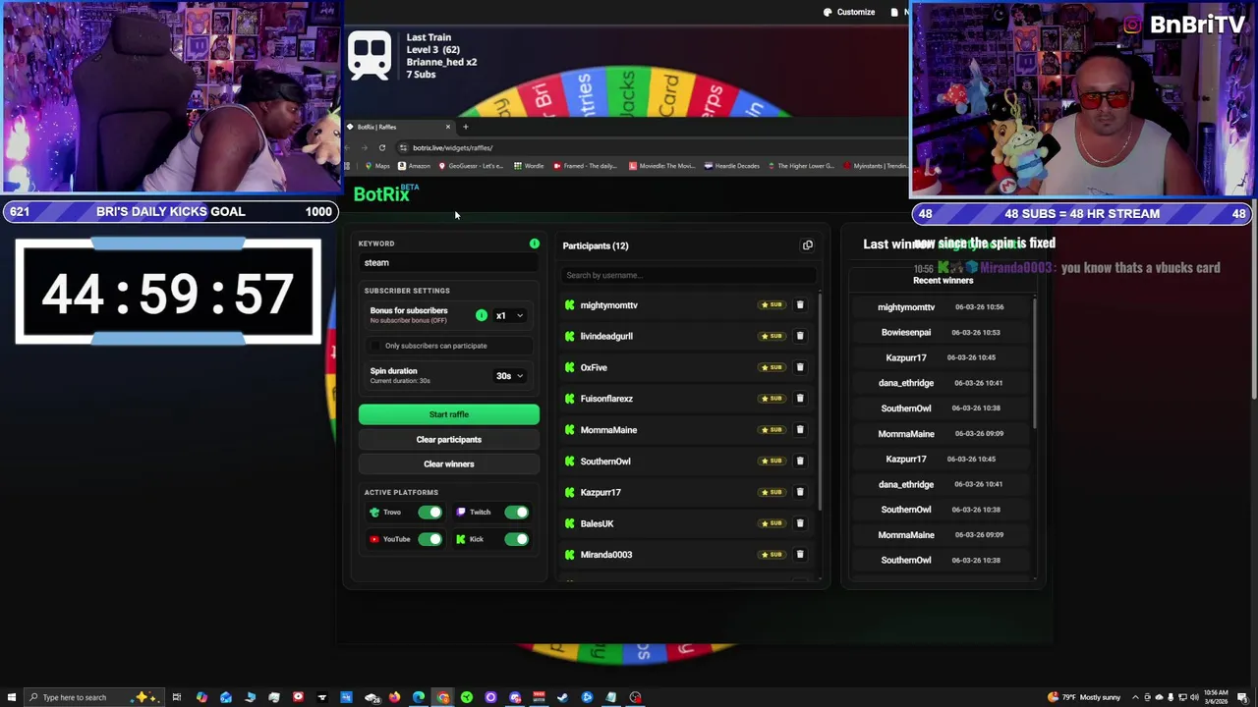Click the keyword field containing steam

(x=449, y=262)
